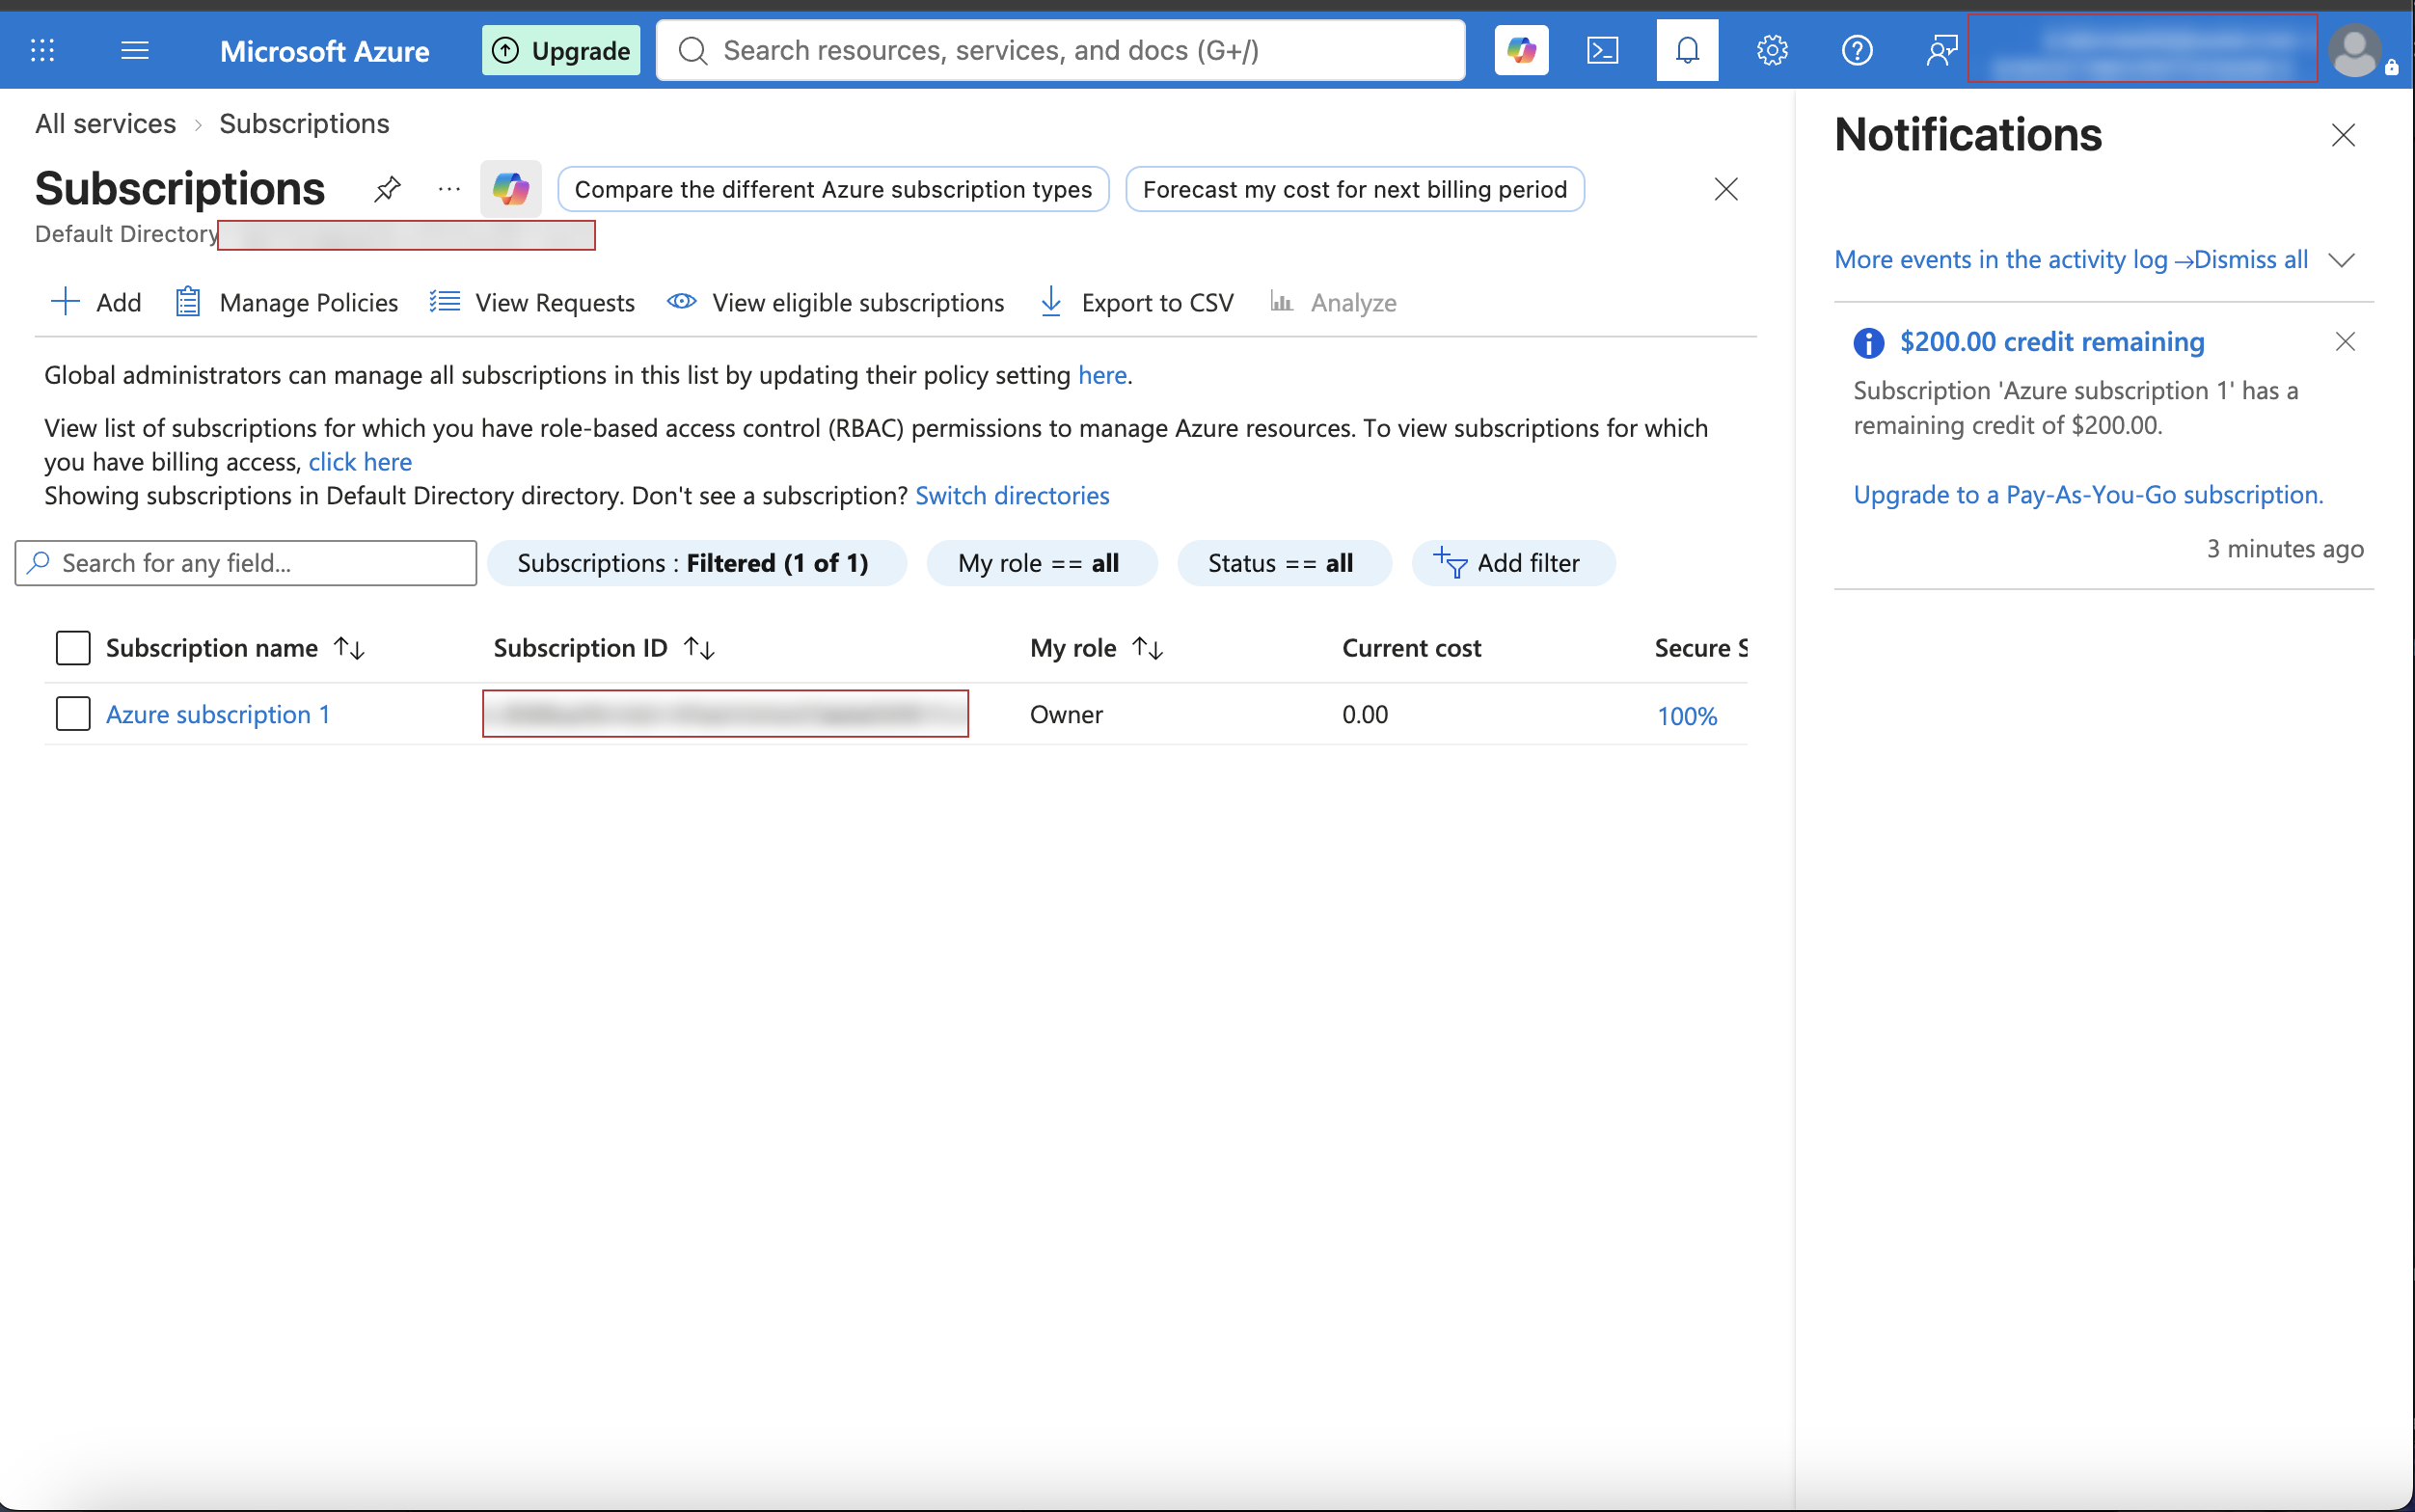Screen dimensions: 2415x1512
Task: Click the Subscriptions breadcrumb
Action: (x=304, y=124)
